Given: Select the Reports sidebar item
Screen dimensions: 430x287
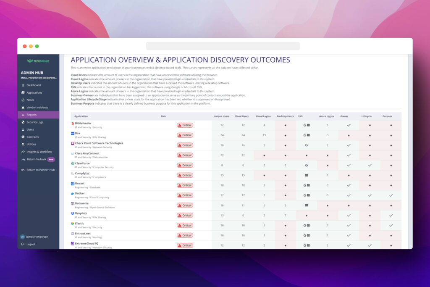Looking at the screenshot, I should coord(38,115).
